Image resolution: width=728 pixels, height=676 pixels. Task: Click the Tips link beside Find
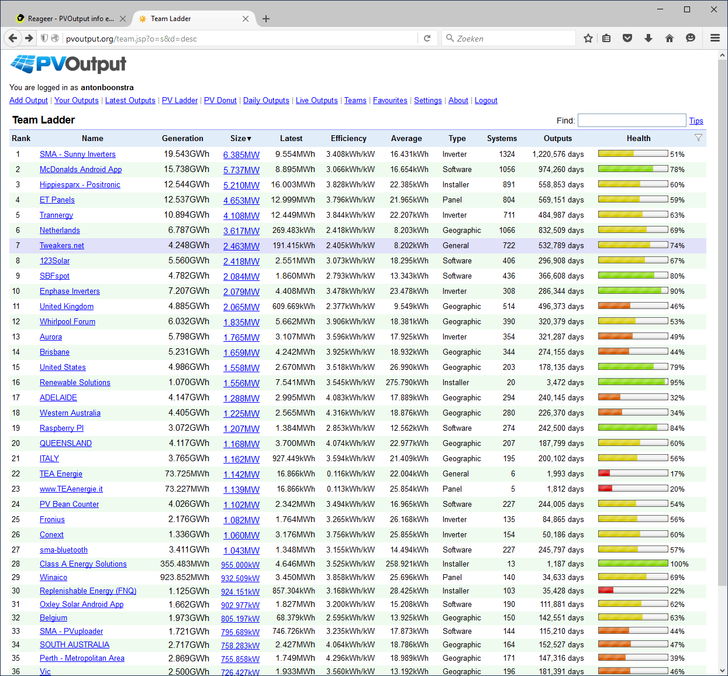(696, 121)
